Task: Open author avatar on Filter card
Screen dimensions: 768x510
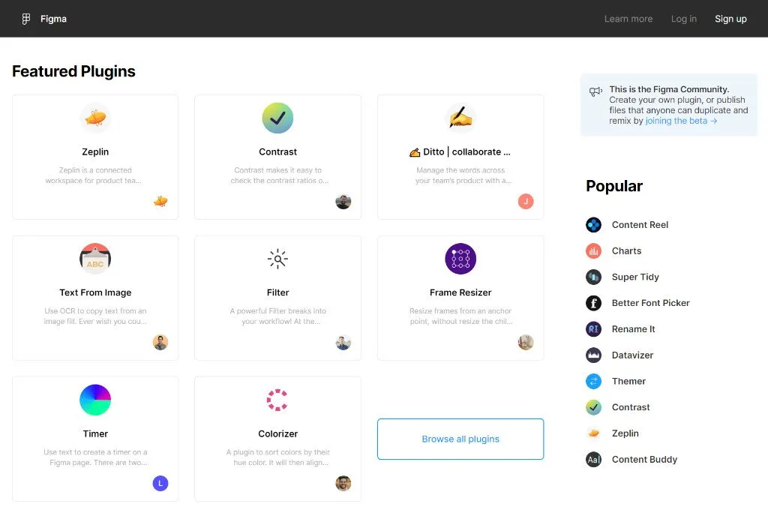Action: click(343, 343)
